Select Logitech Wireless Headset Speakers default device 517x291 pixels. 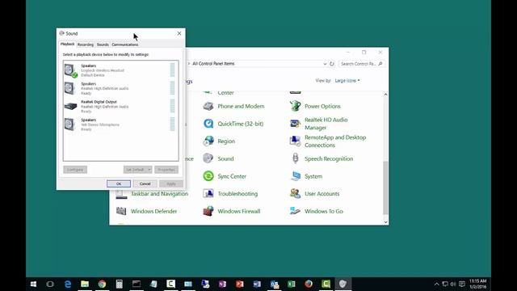(x=120, y=70)
